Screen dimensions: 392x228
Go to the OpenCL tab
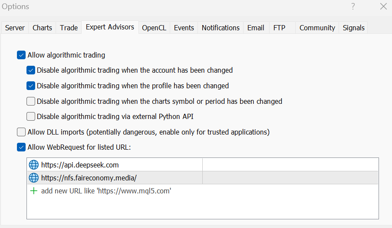[x=154, y=28]
